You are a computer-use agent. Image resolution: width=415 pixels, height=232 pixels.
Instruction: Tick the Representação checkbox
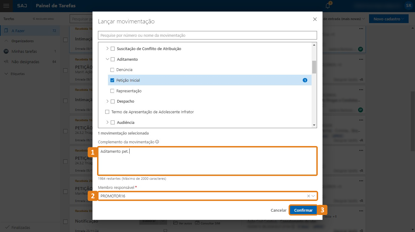tap(112, 91)
